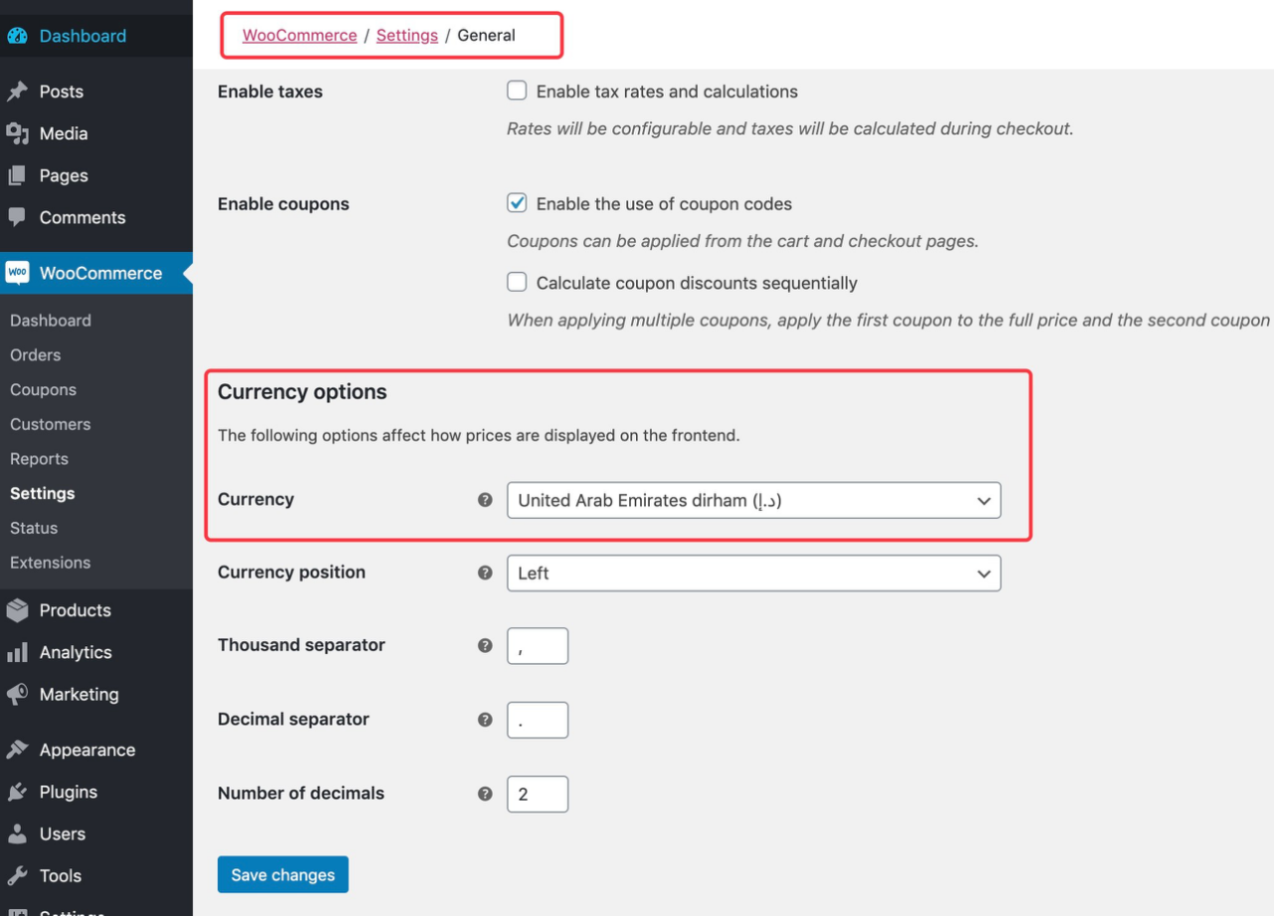Image resolution: width=1274 pixels, height=916 pixels.
Task: Click the Number of decimals field
Action: pyautogui.click(x=537, y=795)
